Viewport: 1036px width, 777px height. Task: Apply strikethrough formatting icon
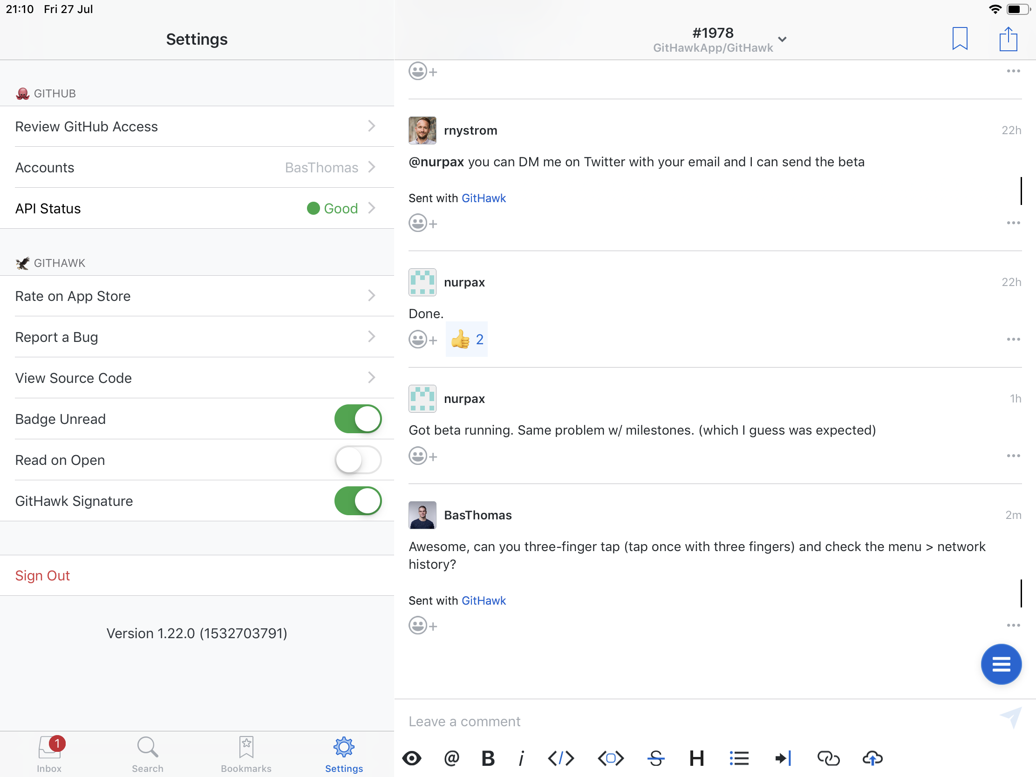coord(656,758)
